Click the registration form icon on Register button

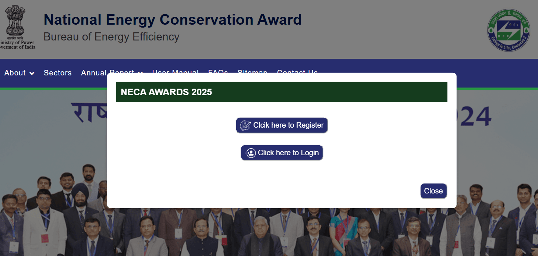tap(244, 125)
